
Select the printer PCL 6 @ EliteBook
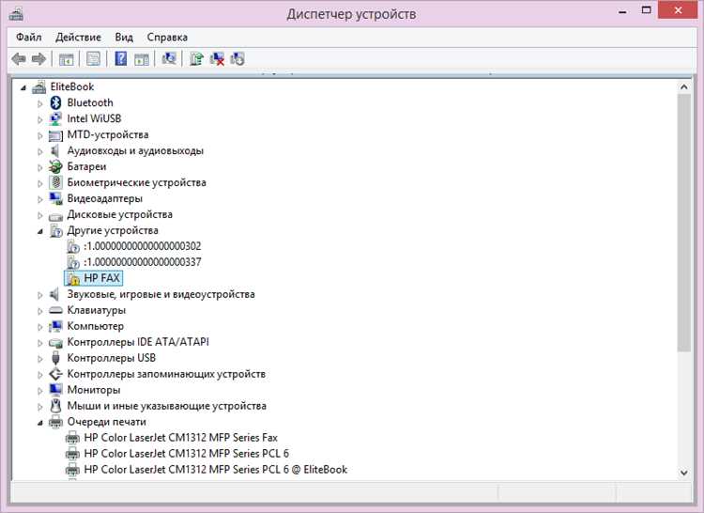coord(216,470)
